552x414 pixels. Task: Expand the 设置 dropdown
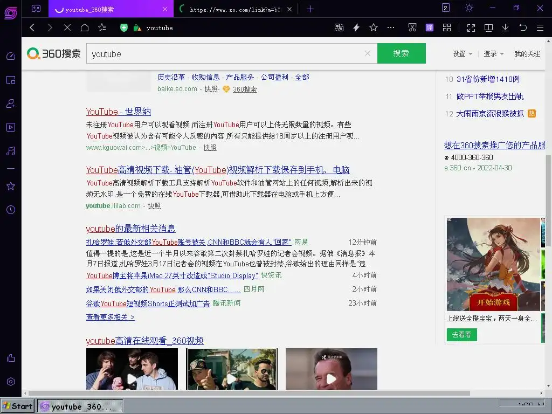click(x=462, y=54)
